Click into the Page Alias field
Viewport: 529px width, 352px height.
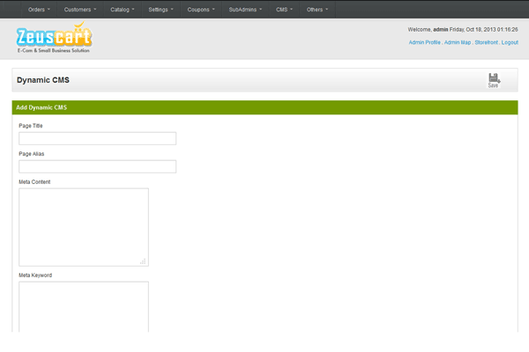click(x=97, y=166)
